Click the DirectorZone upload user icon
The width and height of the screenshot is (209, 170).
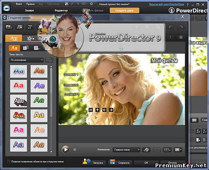[x=86, y=162]
